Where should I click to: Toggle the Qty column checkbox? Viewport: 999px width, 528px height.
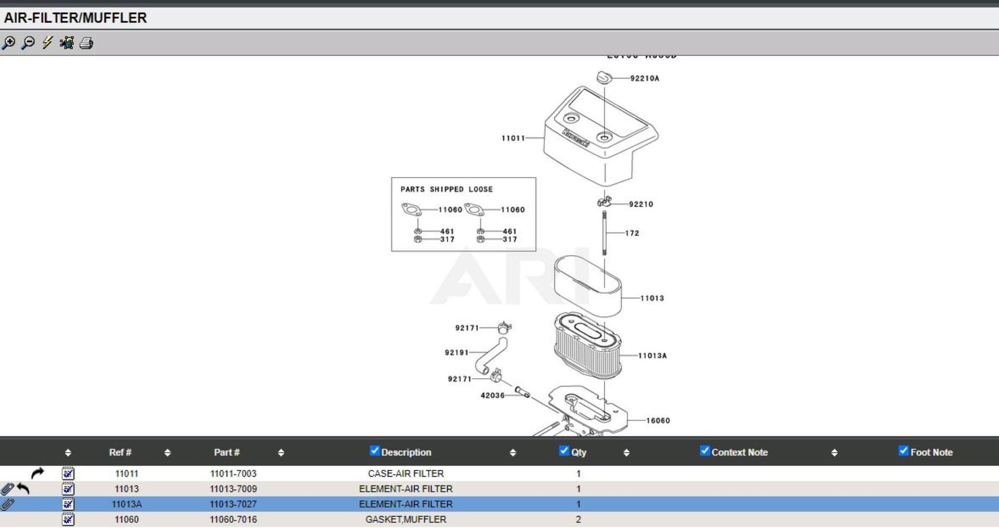pyautogui.click(x=564, y=451)
